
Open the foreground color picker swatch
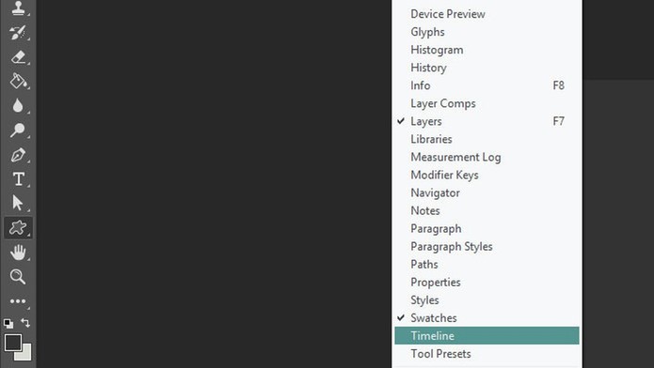(x=13, y=343)
